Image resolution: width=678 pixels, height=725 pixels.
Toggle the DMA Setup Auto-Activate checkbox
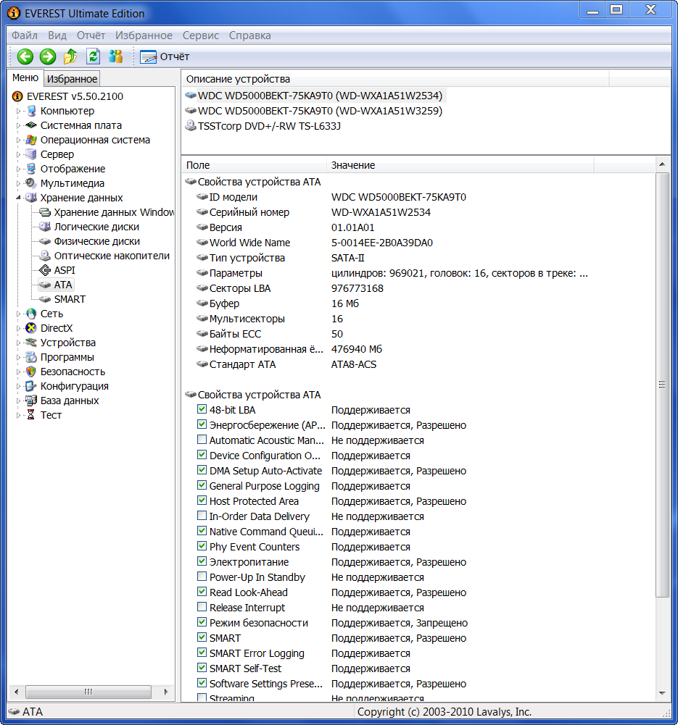click(202, 470)
